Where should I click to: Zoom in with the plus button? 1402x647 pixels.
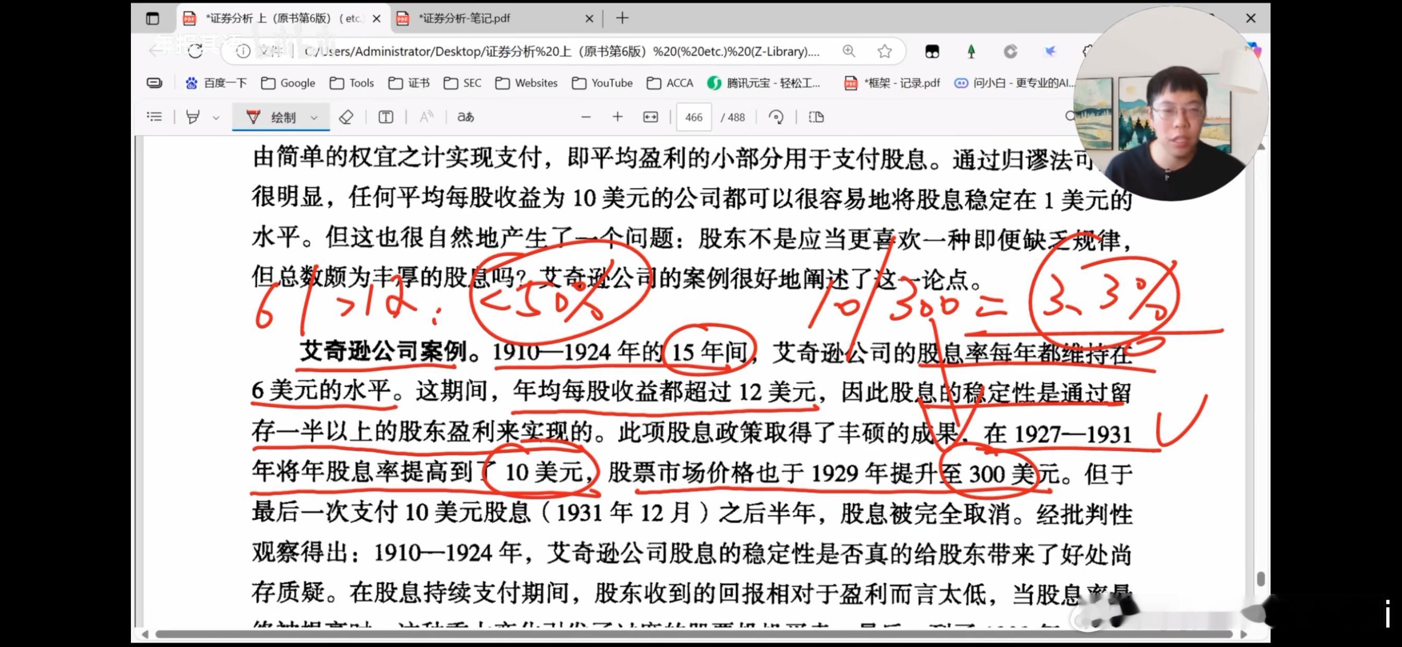(x=617, y=117)
